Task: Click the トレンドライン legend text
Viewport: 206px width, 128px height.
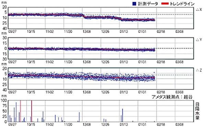Action: click(182, 4)
